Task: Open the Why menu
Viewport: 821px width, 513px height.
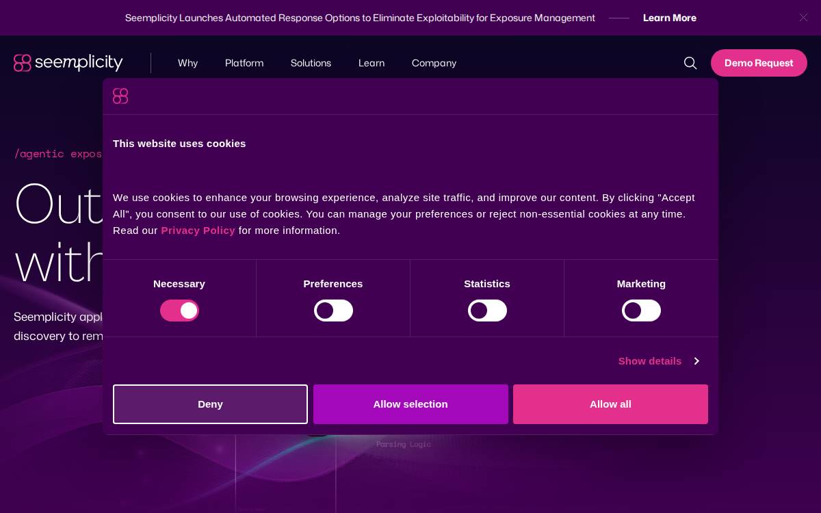Action: point(187,63)
